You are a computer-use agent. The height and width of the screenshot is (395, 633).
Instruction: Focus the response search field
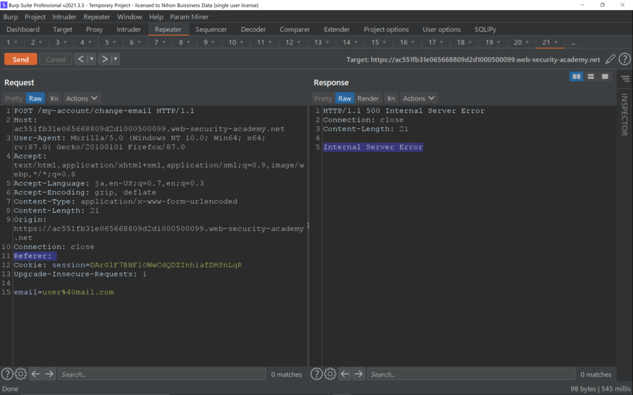[x=471, y=374]
